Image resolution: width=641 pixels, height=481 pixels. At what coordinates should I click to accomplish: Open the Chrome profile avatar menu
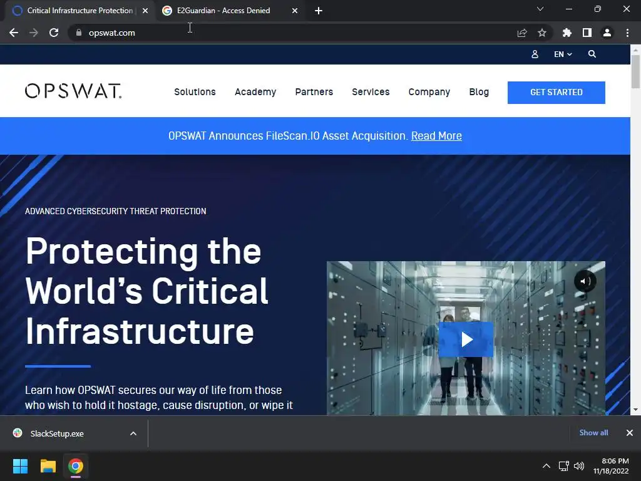pyautogui.click(x=607, y=33)
